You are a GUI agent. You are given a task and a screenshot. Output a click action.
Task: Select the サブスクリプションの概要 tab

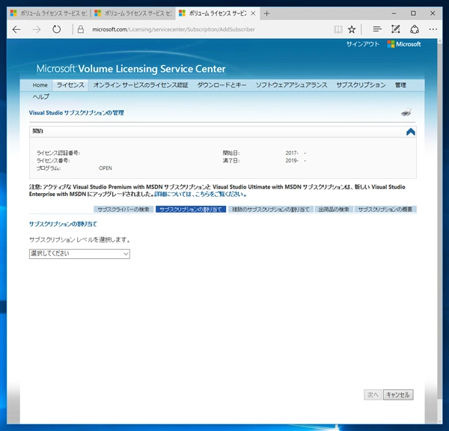click(x=385, y=210)
